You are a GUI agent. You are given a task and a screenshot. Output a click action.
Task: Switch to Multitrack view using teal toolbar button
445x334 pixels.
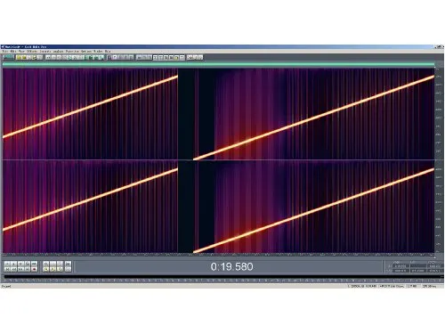8,57
